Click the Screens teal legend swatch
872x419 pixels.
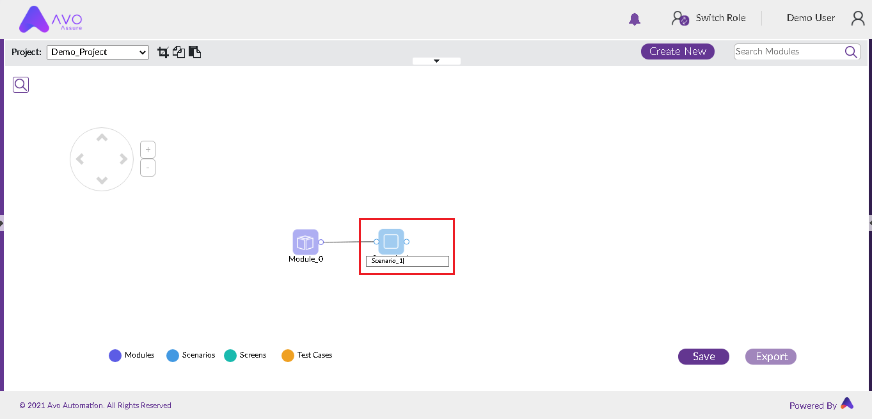tap(230, 356)
